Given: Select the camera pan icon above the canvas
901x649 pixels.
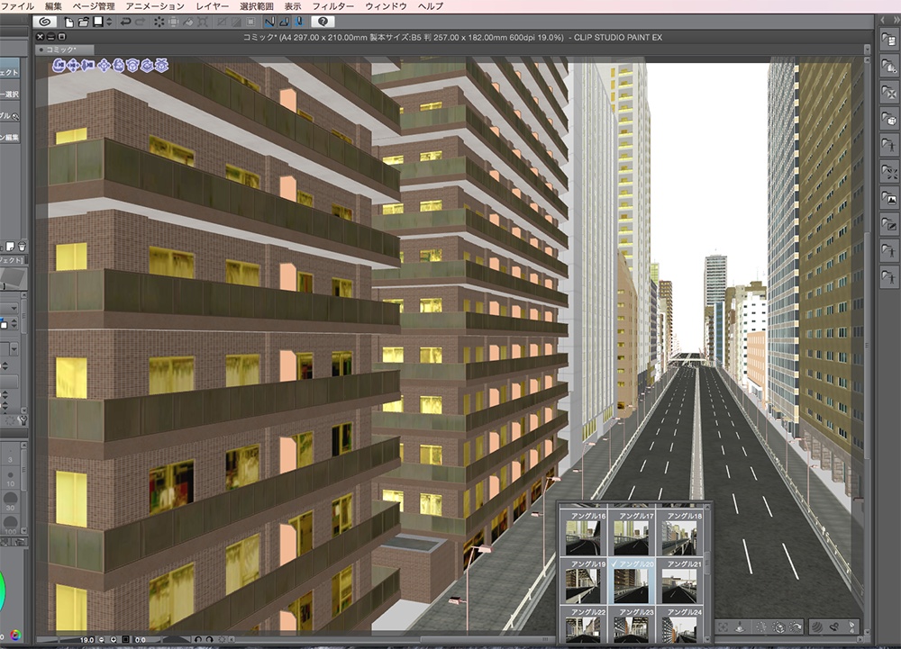Looking at the screenshot, I should pos(73,65).
